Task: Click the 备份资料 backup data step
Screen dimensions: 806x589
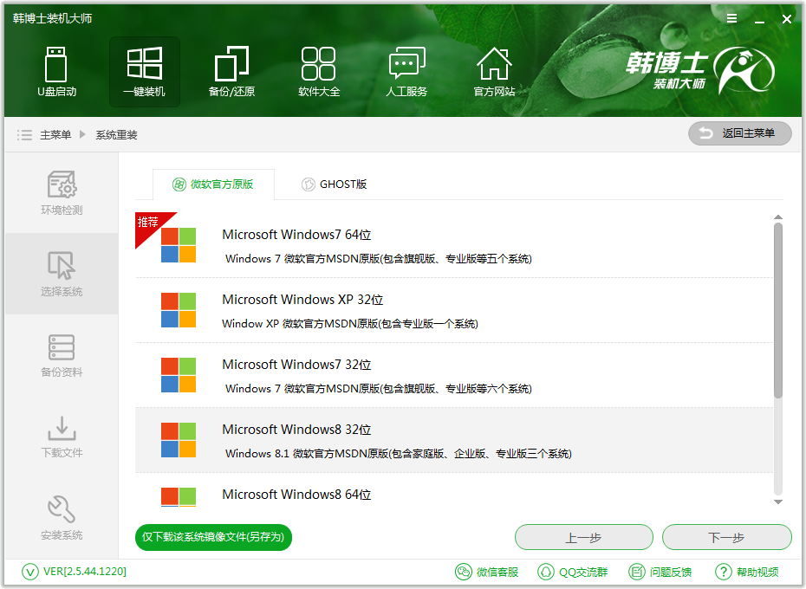Action: (x=62, y=356)
